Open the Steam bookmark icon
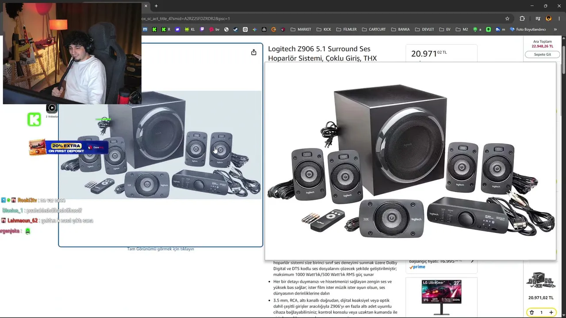The height and width of the screenshot is (318, 566). [236, 30]
